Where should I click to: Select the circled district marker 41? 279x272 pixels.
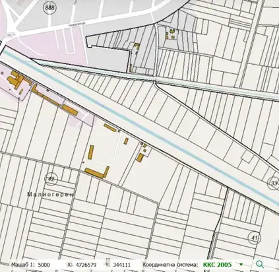coord(255,238)
